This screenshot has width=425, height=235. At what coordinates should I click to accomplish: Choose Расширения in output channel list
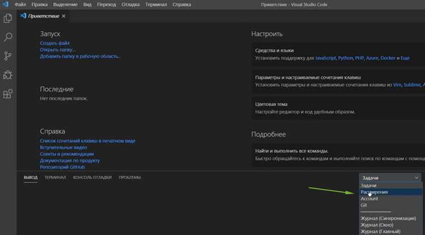[x=391, y=192]
